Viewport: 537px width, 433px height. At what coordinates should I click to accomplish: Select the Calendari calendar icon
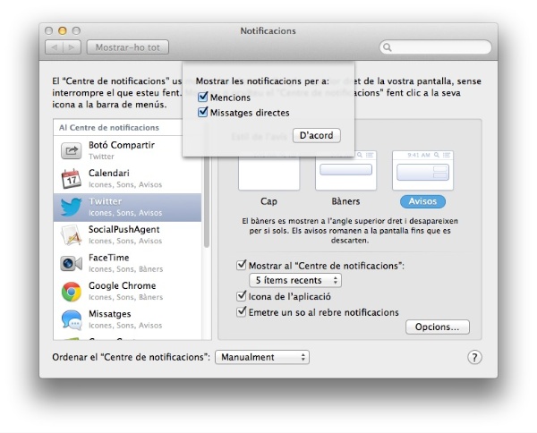point(72,179)
